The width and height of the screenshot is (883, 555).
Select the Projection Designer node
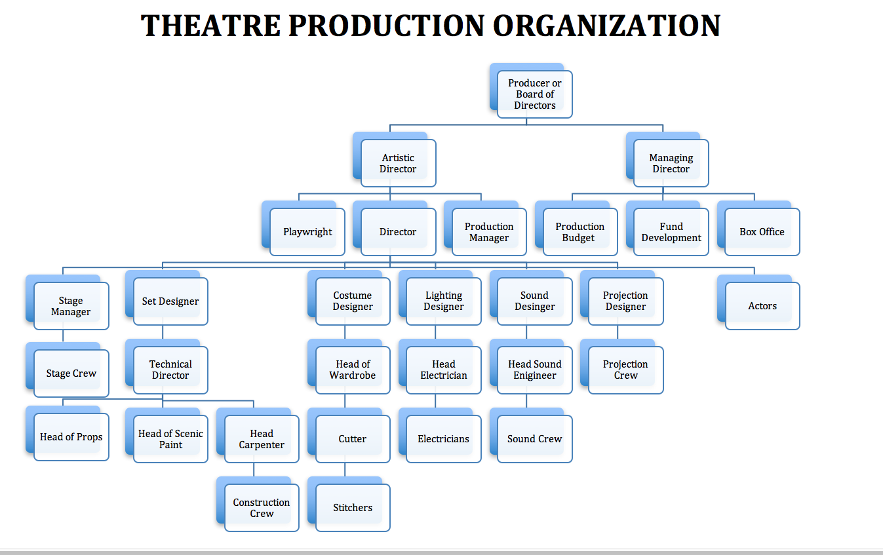(x=626, y=301)
